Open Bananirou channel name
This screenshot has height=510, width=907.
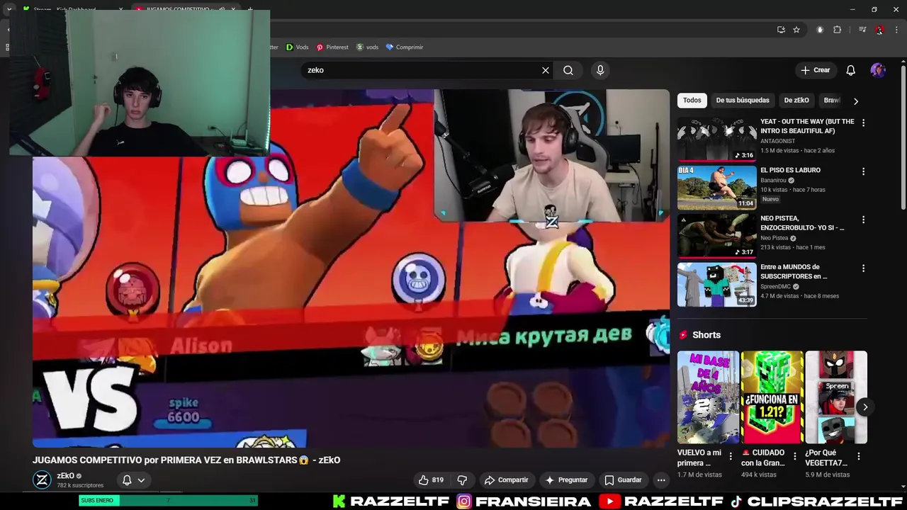(x=774, y=181)
